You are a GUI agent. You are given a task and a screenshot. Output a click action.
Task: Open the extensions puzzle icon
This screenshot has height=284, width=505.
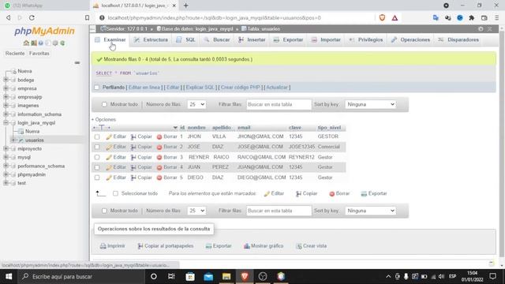pos(472,17)
